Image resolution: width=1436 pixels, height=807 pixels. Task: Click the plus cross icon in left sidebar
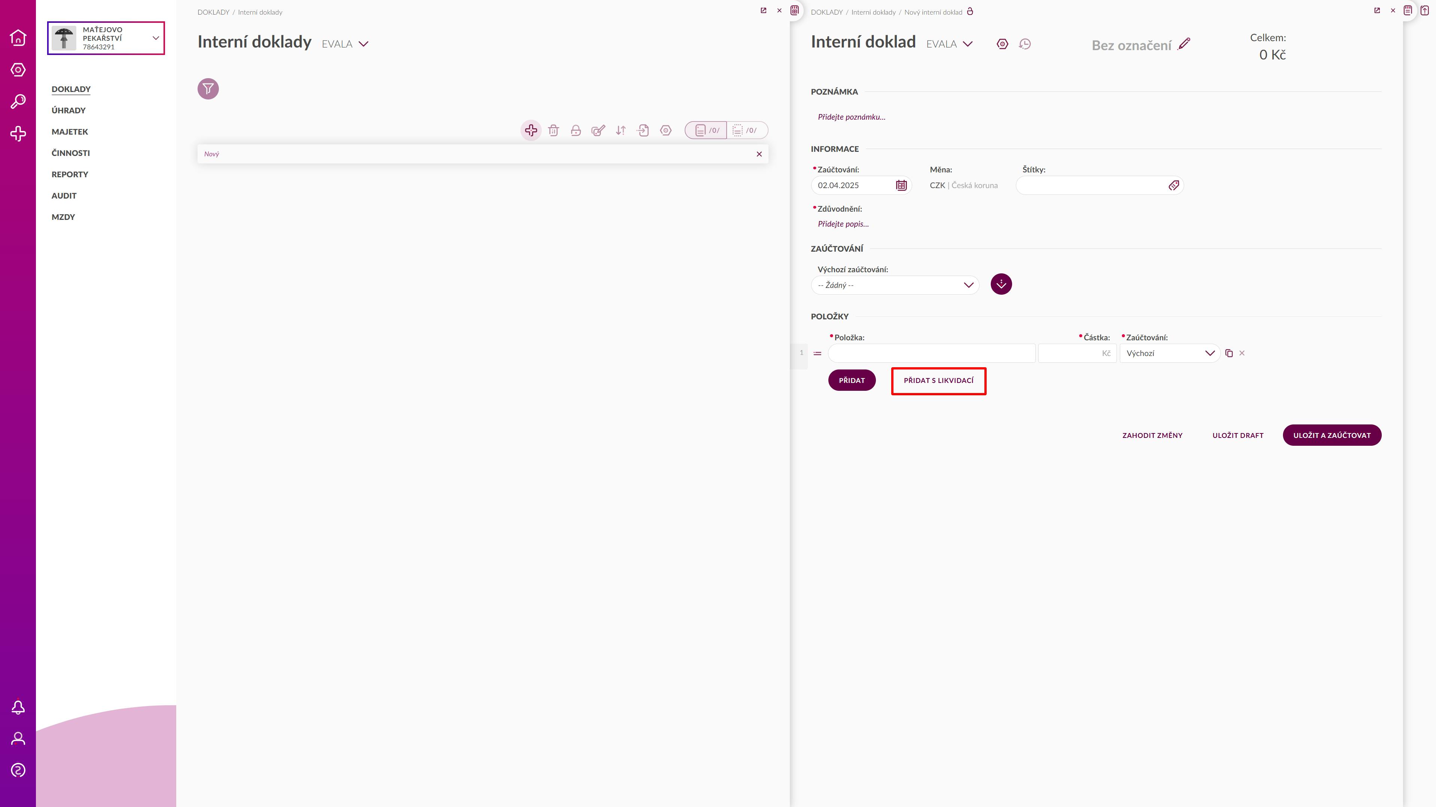[x=18, y=134]
